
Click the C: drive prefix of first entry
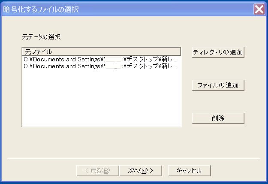click(26, 59)
